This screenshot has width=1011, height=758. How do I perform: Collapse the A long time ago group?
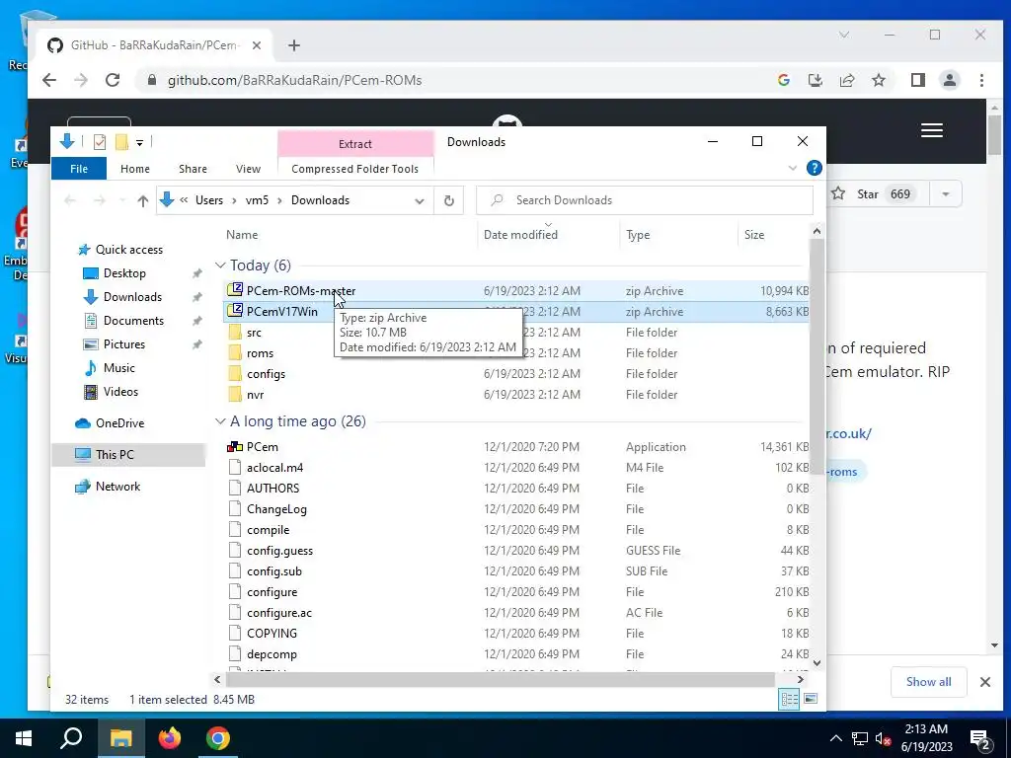pyautogui.click(x=220, y=420)
